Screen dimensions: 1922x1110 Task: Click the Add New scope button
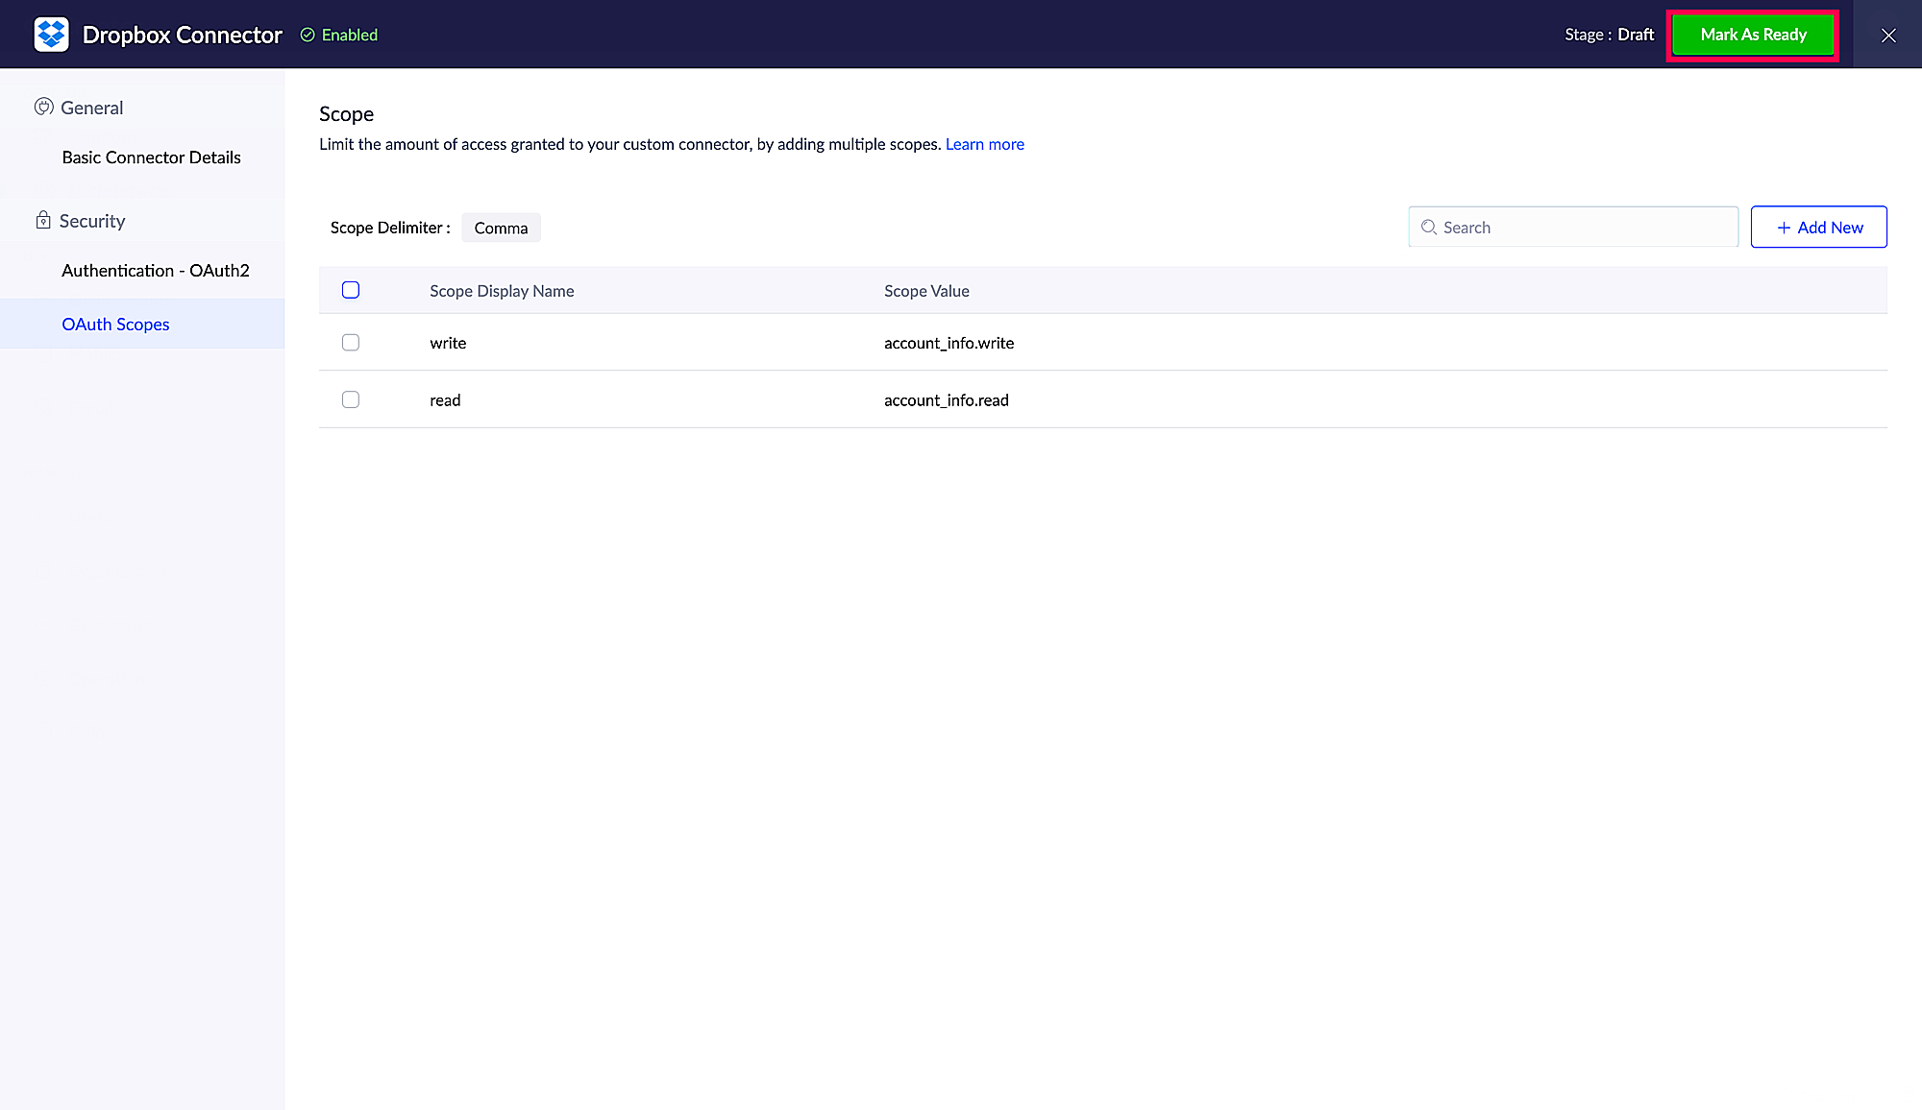[1818, 228]
